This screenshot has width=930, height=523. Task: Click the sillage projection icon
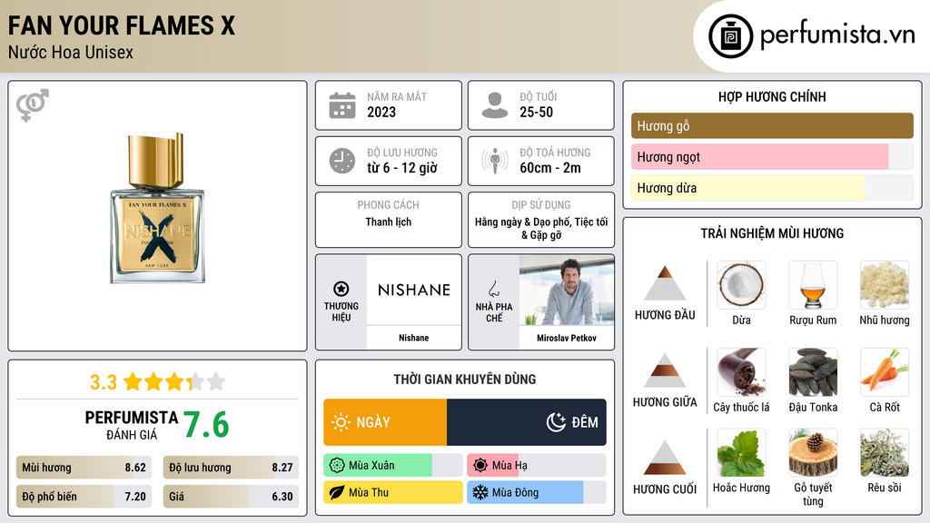(494, 161)
